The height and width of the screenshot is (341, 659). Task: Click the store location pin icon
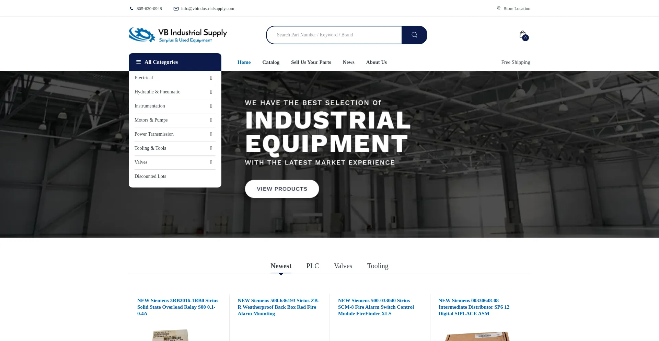click(499, 8)
